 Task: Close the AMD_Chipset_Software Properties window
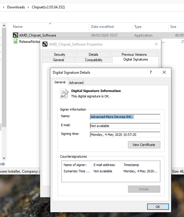click(x=156, y=44)
